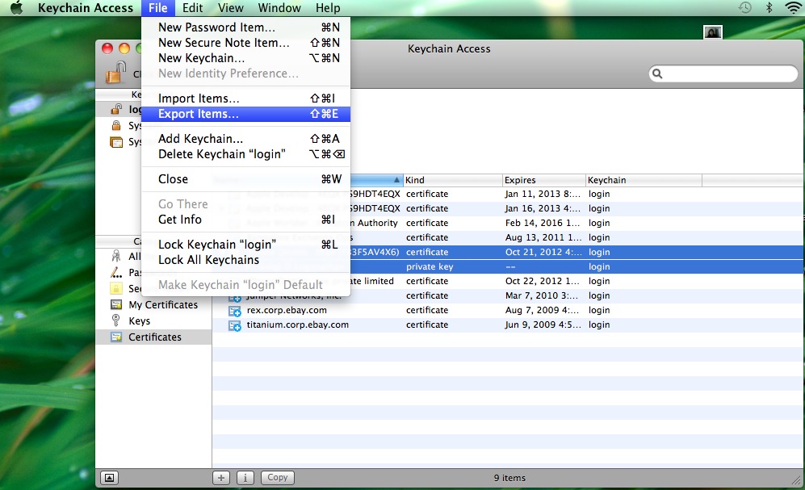Viewport: 805px width, 490px height.
Task: Click the Passwords category pencil icon
Action: point(116,272)
